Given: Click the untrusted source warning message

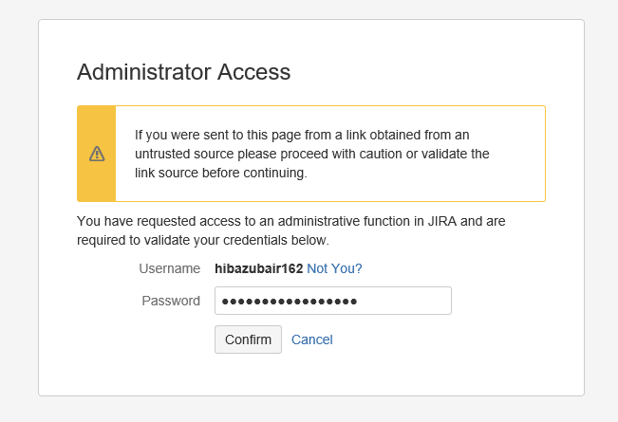Looking at the screenshot, I should pos(311,154).
